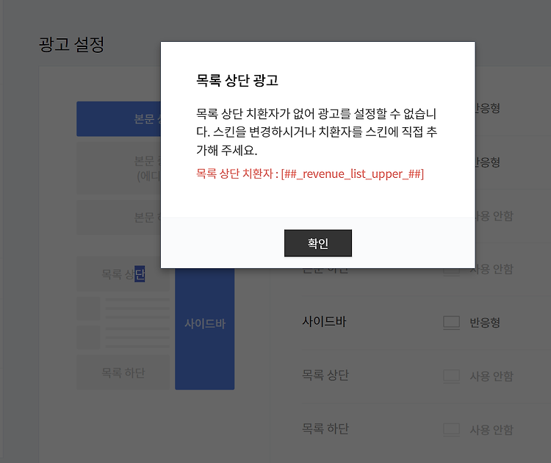Click the device icon in 사이드바 row
Image resolution: width=551 pixels, height=463 pixels.
click(452, 323)
